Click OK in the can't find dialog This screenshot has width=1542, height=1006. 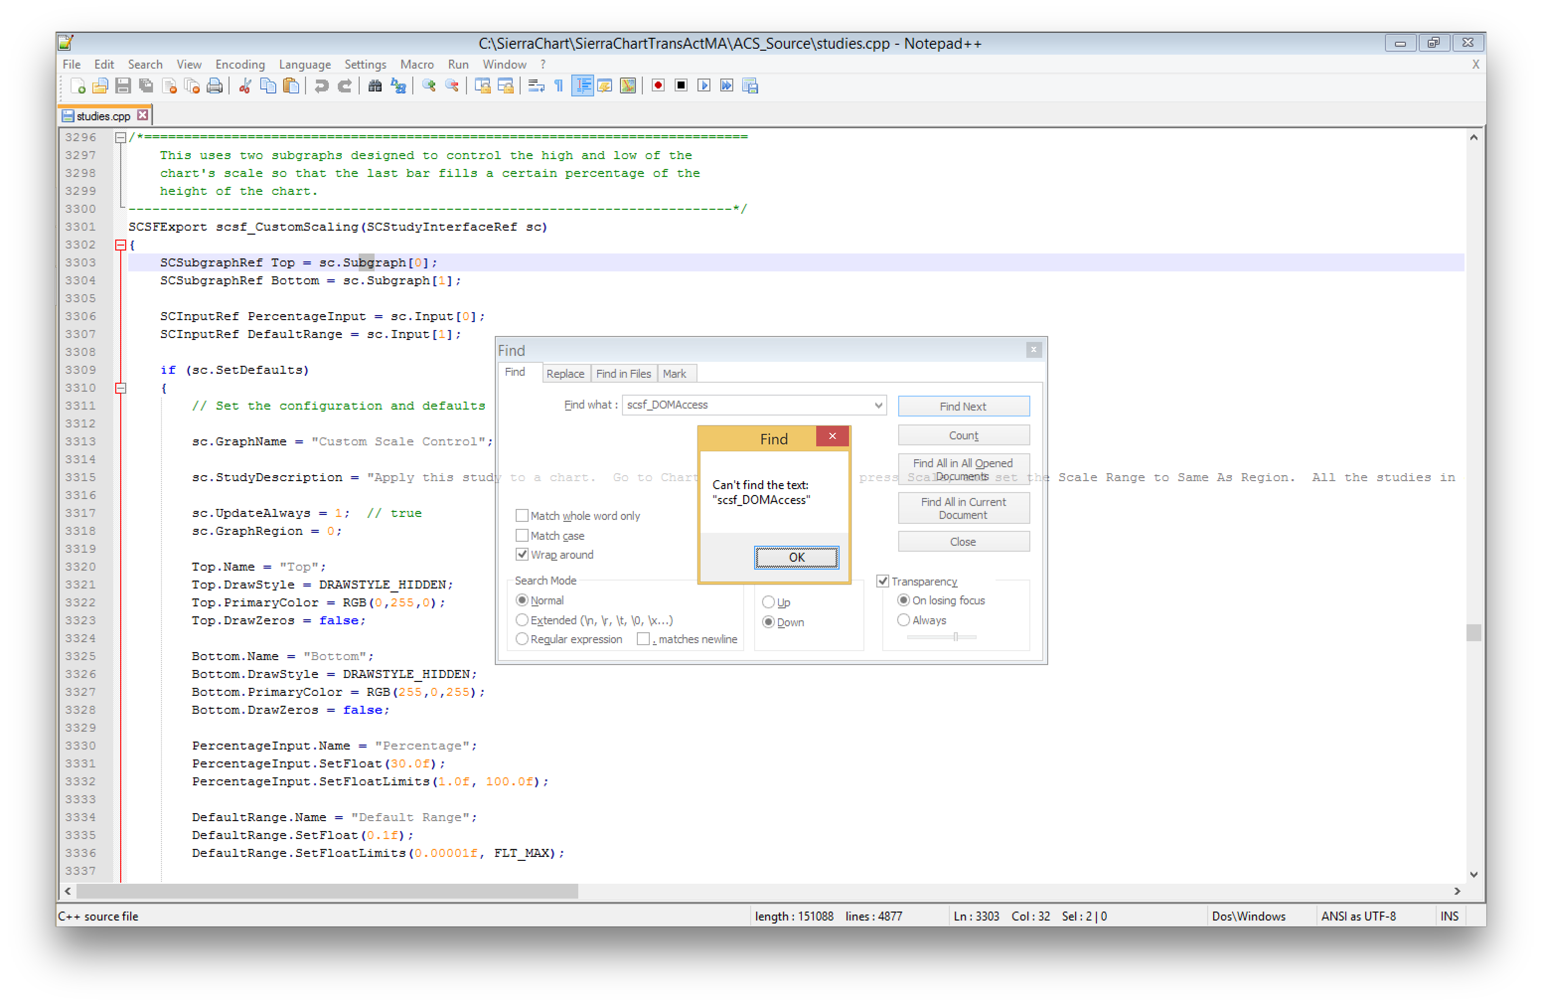coord(796,558)
